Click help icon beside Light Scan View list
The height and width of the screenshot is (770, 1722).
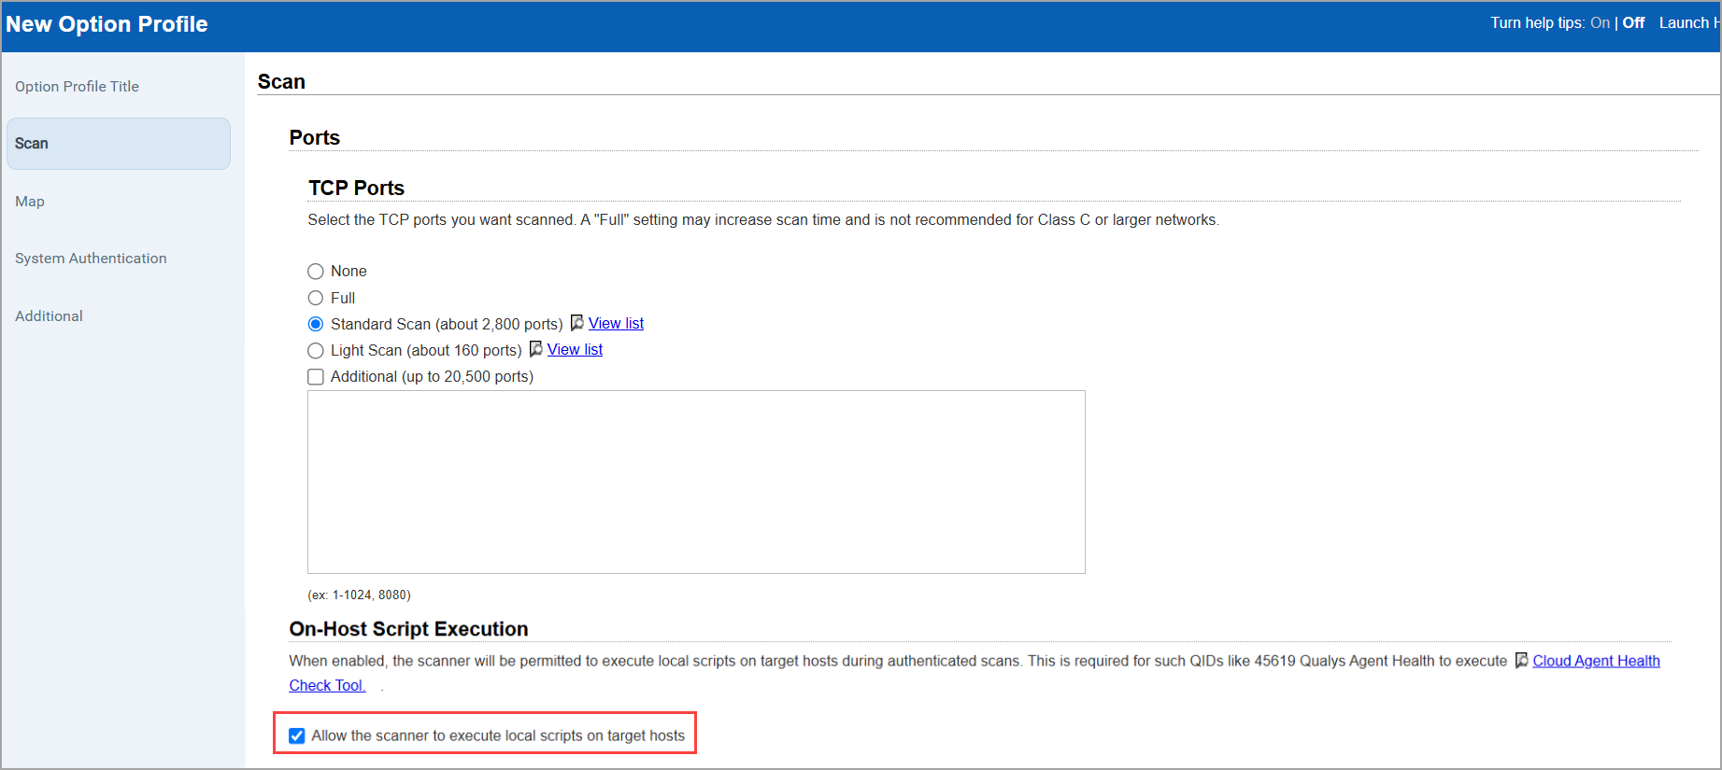[x=536, y=349]
